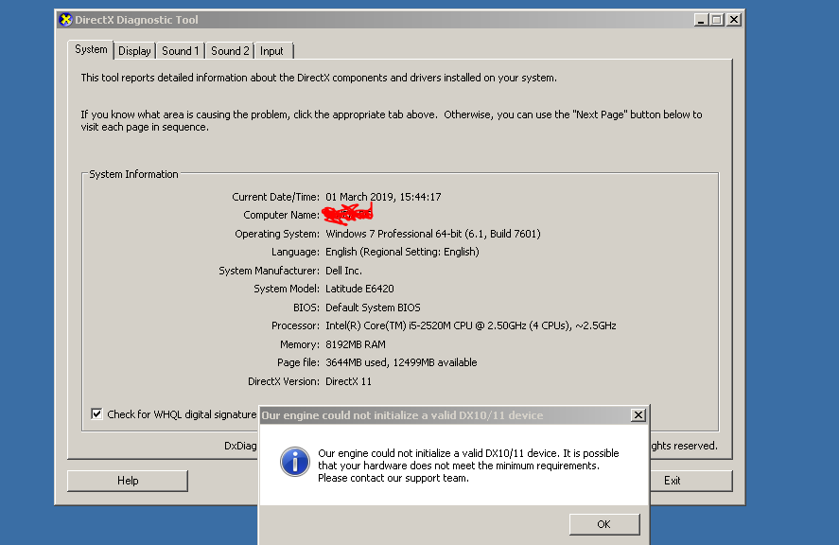Click the DirectX Version value DirectX 11
The width and height of the screenshot is (839, 545).
pos(348,381)
